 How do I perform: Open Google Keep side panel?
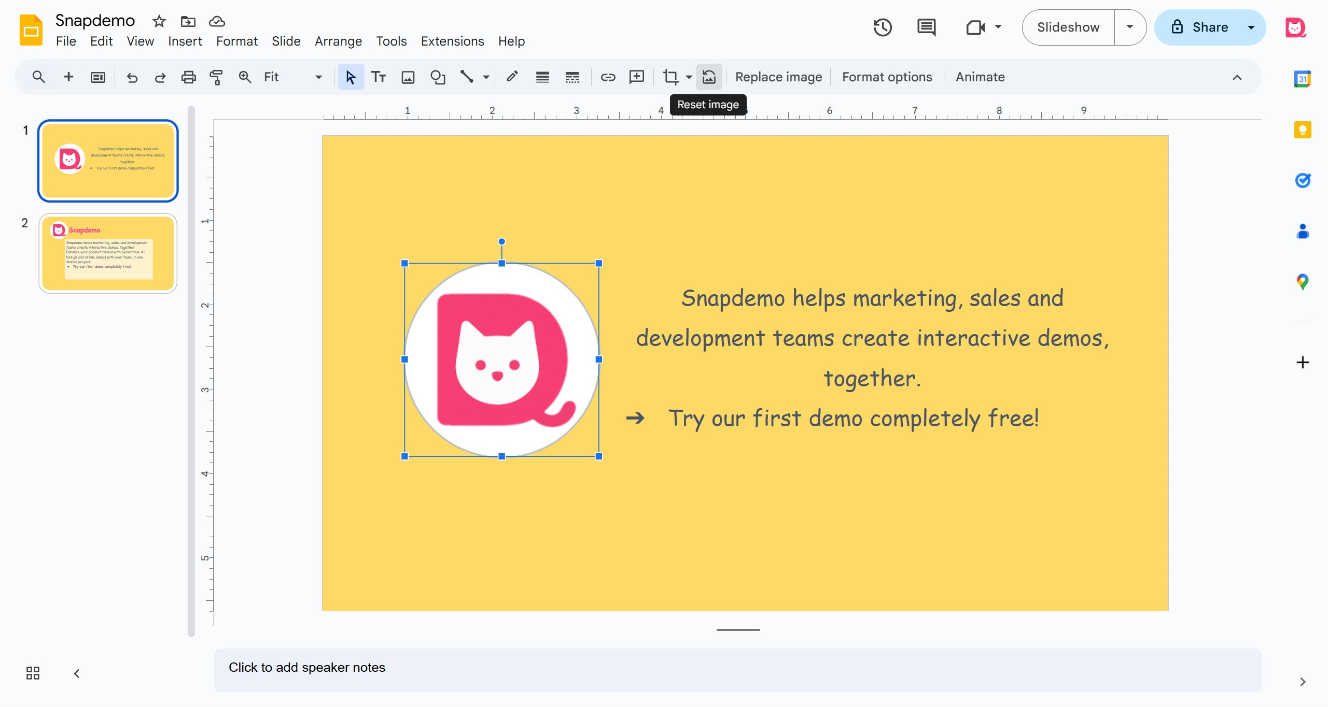(1303, 129)
